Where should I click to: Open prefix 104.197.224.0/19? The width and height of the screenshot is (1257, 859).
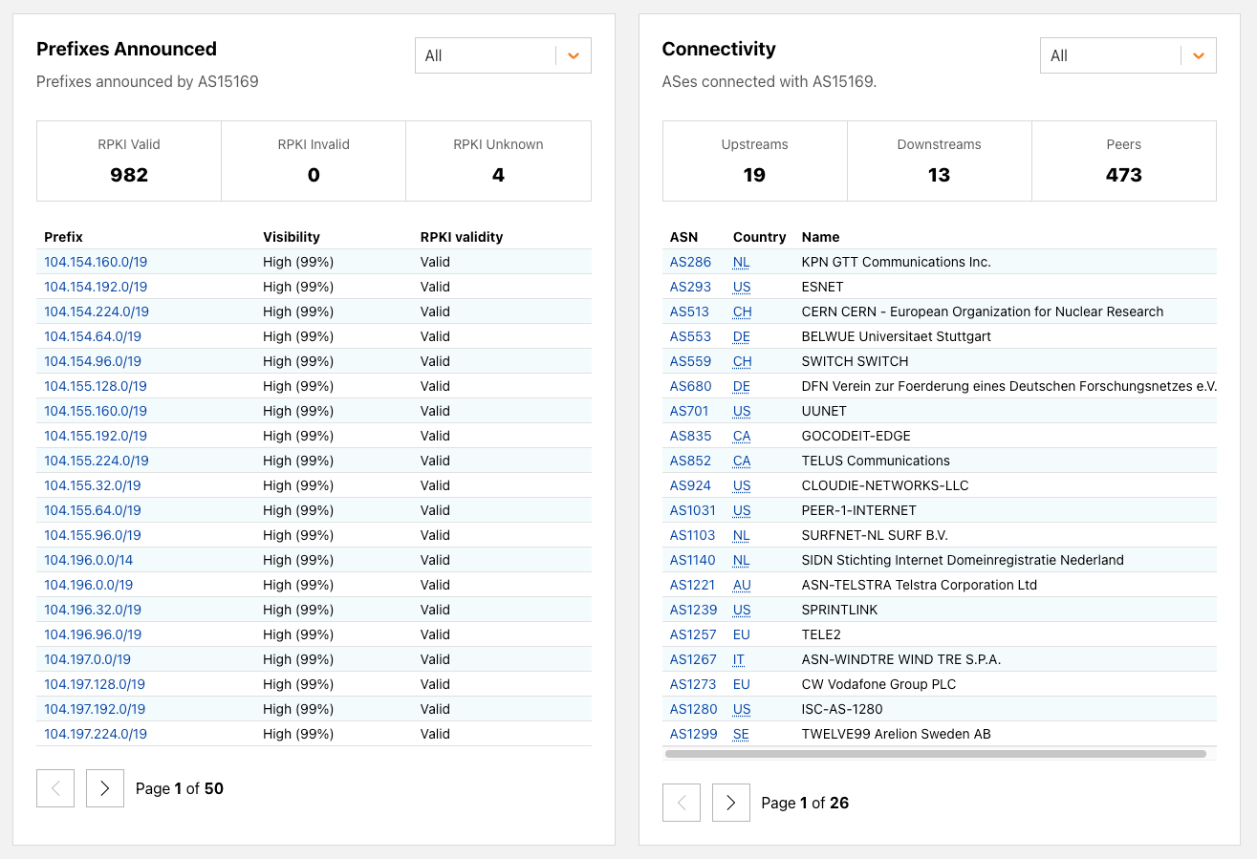click(96, 734)
